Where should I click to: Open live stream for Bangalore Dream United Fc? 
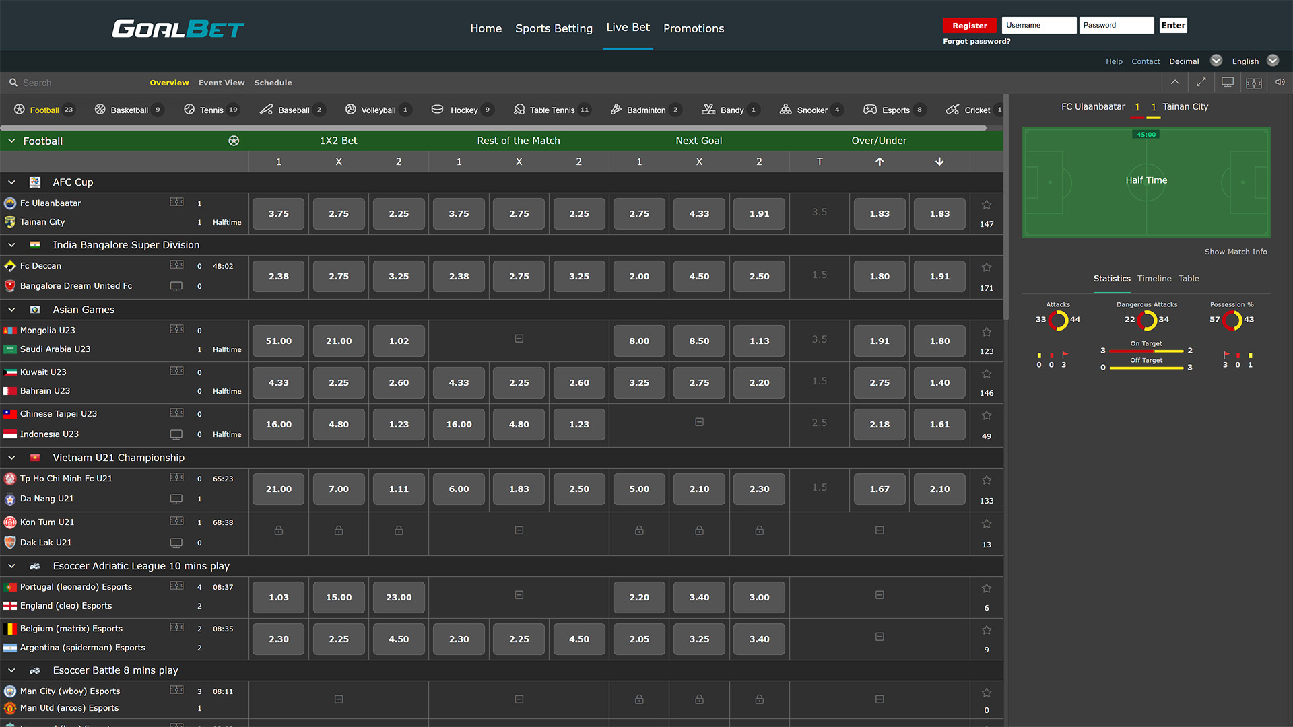176,286
